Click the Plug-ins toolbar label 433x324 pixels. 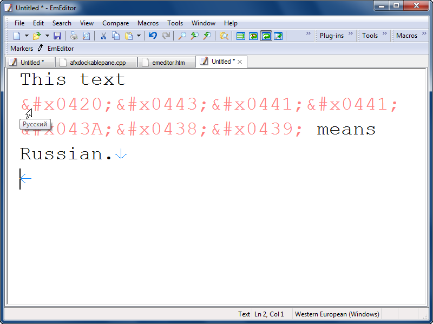(x=332, y=36)
